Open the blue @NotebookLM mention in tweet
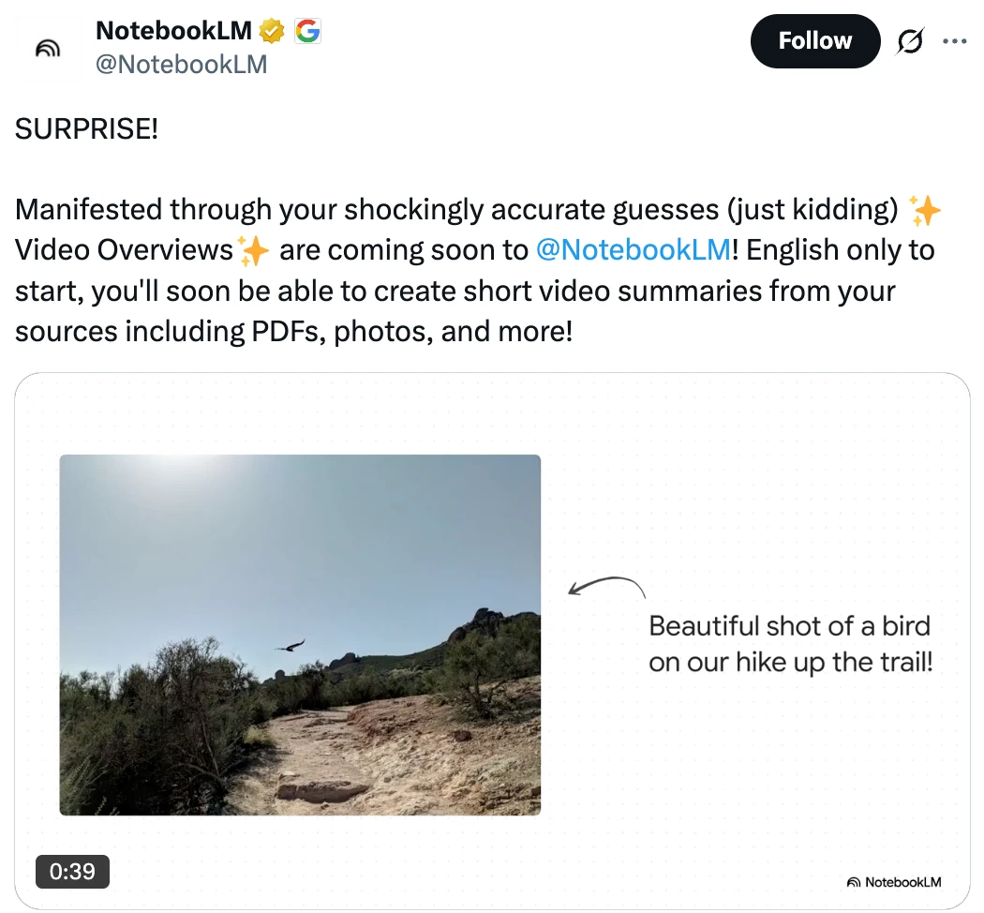This screenshot has height=913, width=984. [634, 249]
